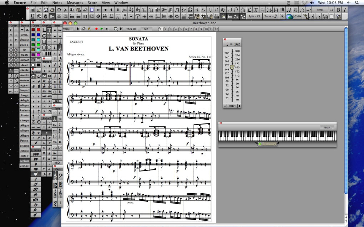
Task: Click the minus button in tempo window
Action: pyautogui.click(x=225, y=106)
